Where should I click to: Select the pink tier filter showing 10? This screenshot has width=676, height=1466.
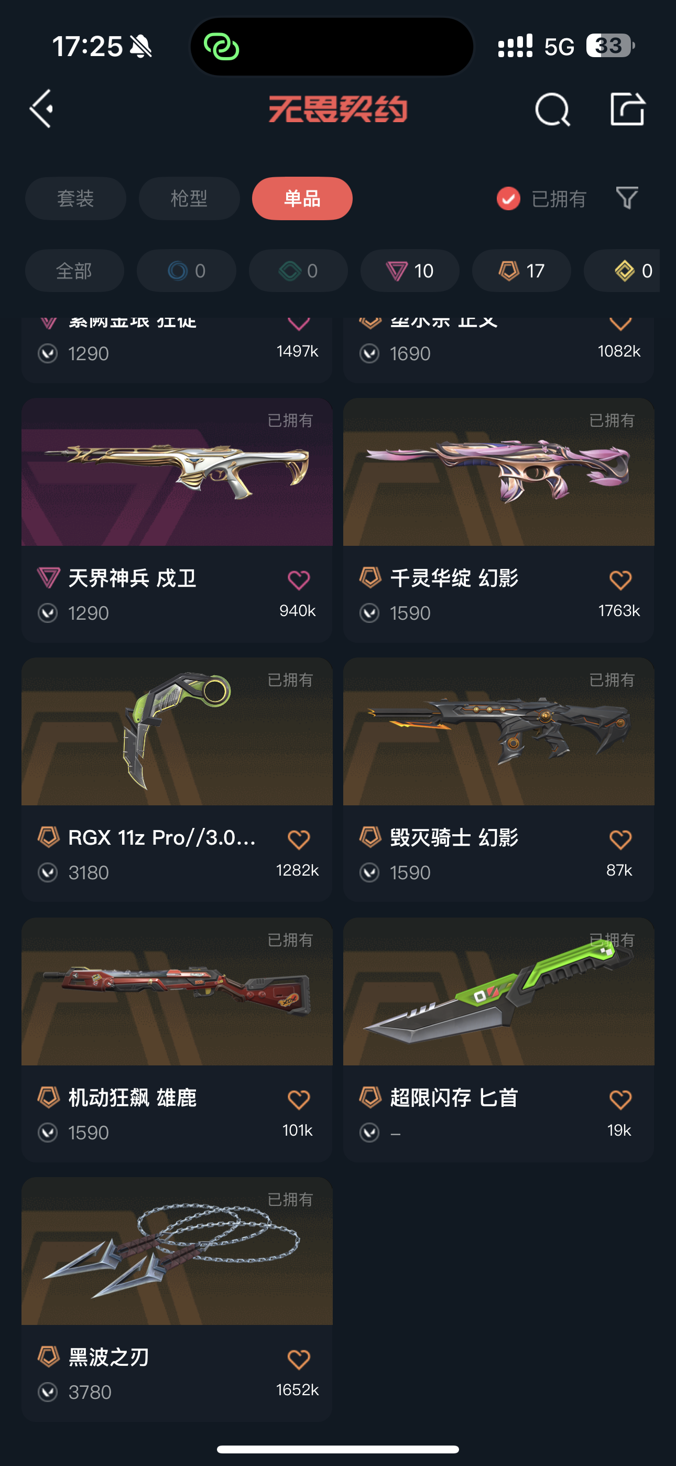tap(410, 271)
